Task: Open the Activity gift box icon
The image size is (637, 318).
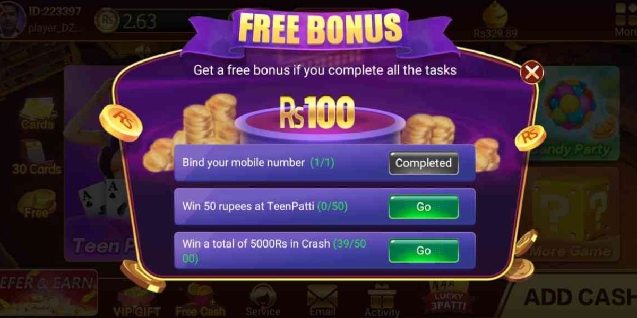Action: 382,301
